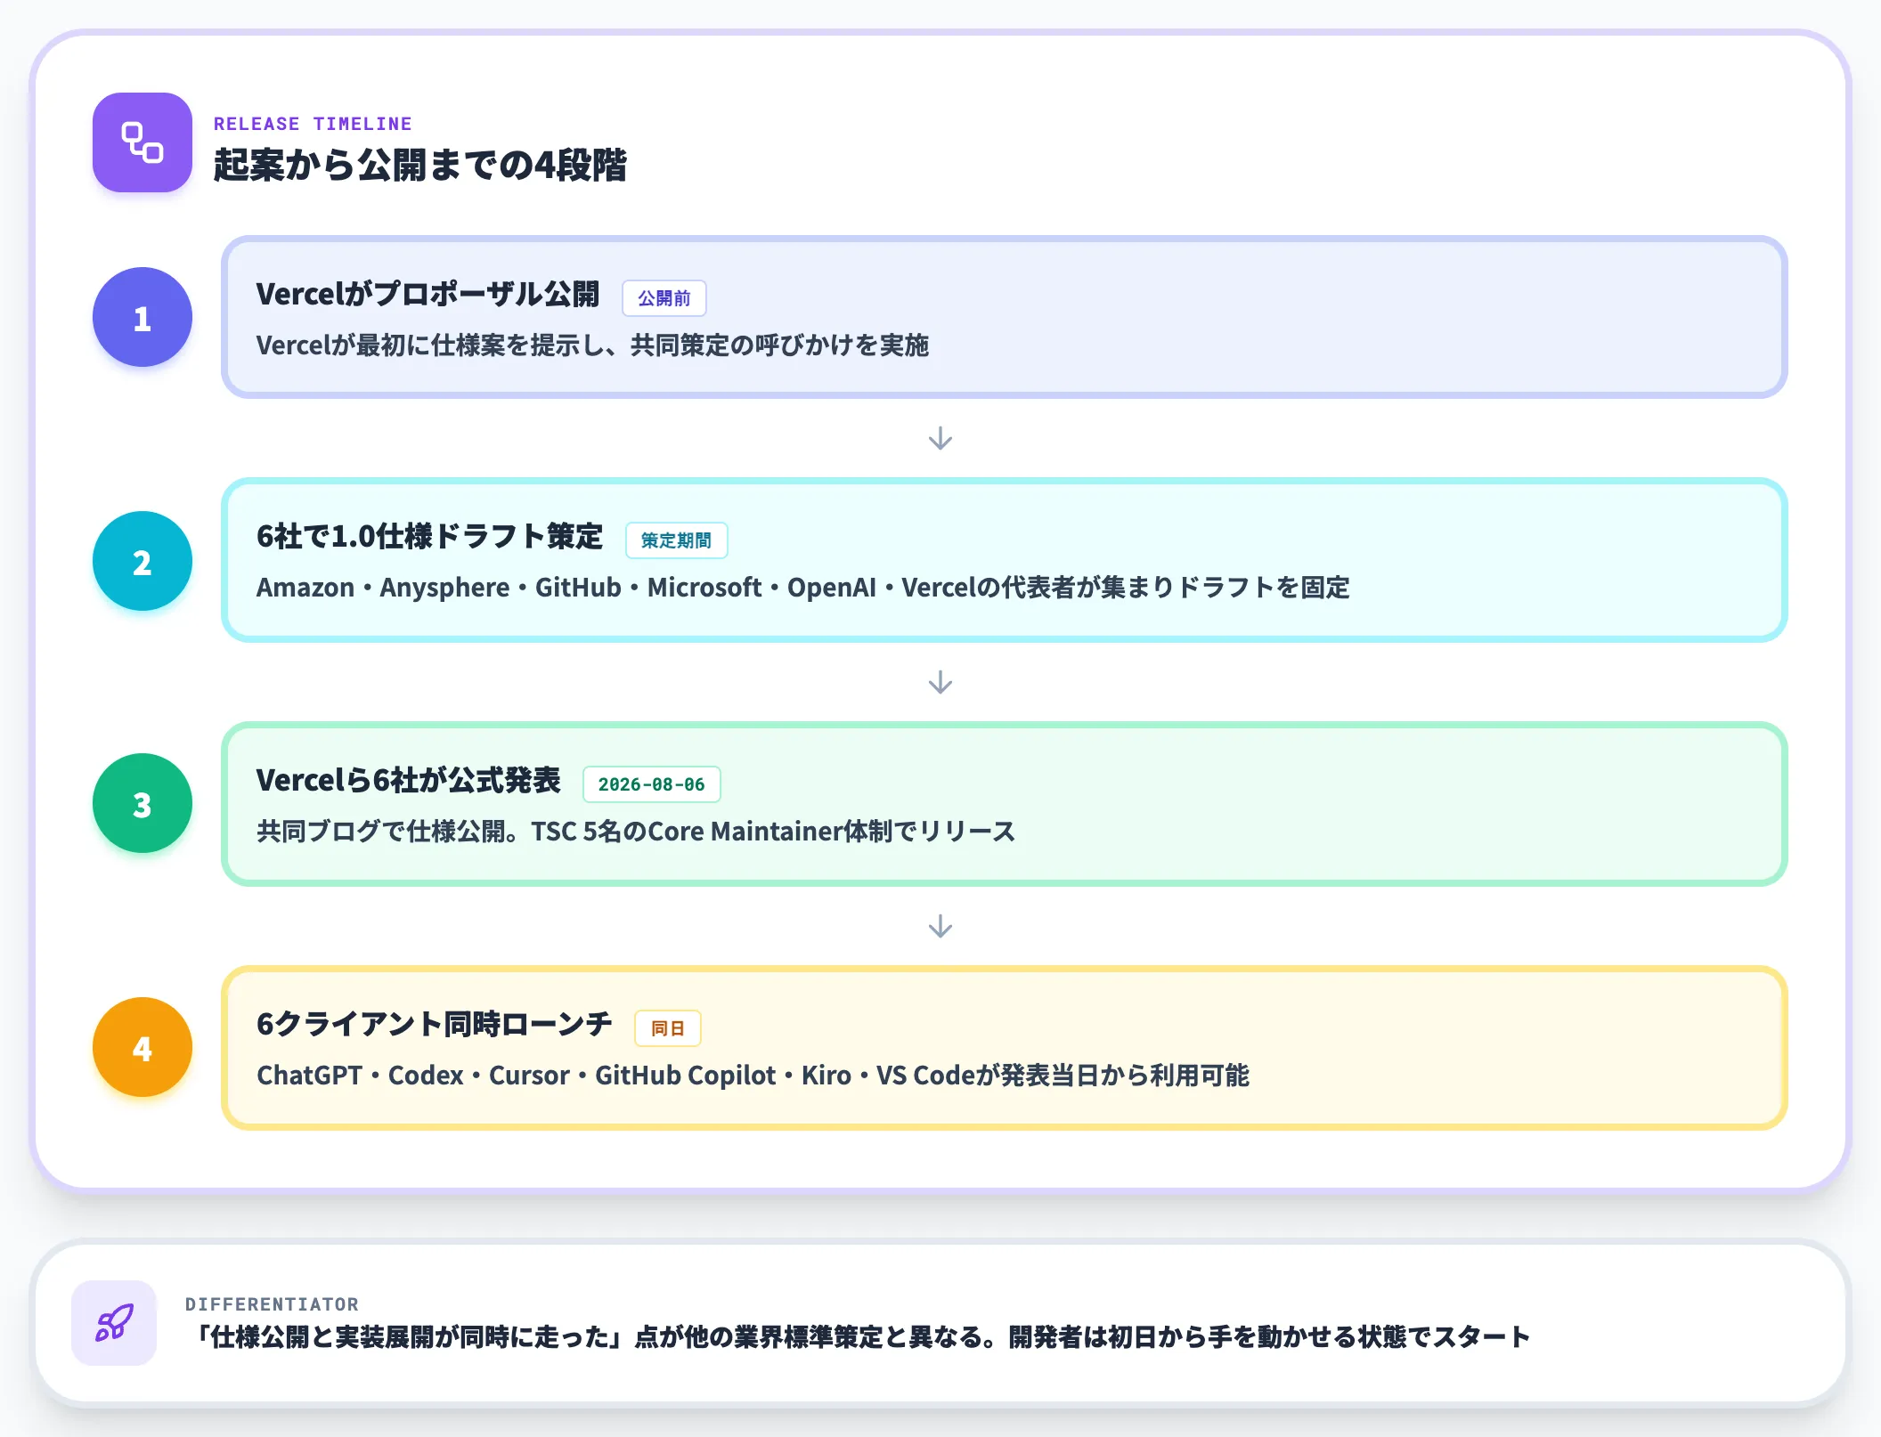Click the step 4 number circle
Viewport: 1881px width, 1437px height.
(x=142, y=1047)
